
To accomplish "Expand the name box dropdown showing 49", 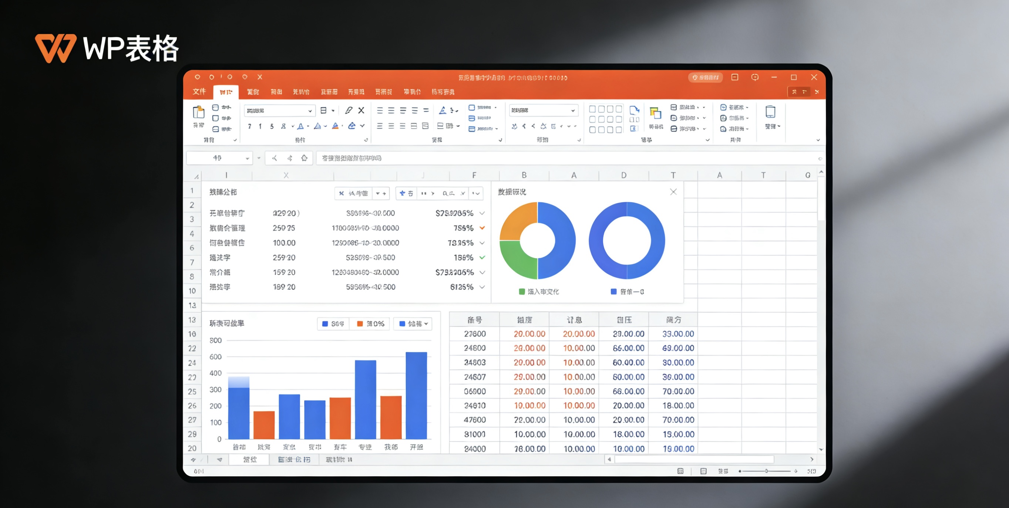I will pyautogui.click(x=247, y=158).
